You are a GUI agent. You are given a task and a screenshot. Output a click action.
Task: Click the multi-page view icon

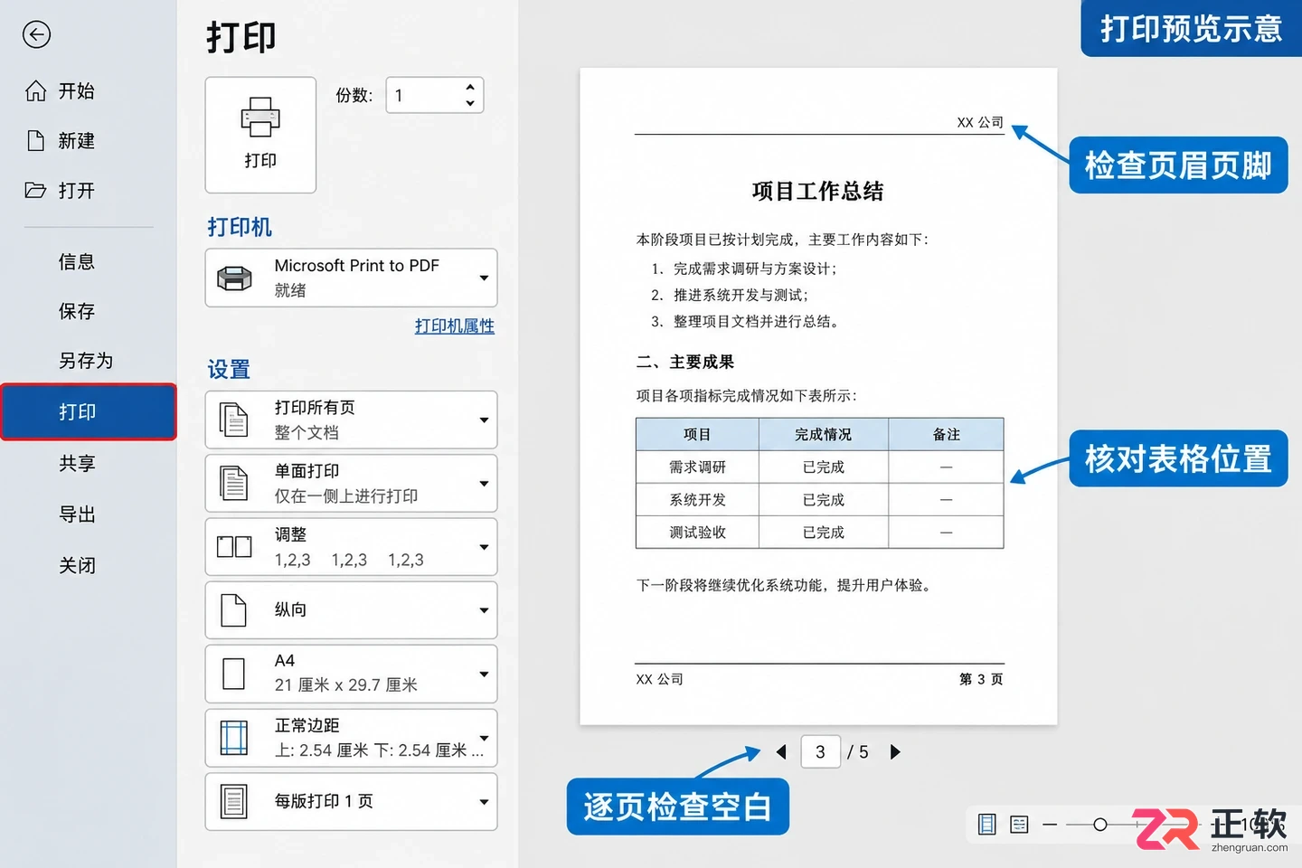[x=1019, y=824]
